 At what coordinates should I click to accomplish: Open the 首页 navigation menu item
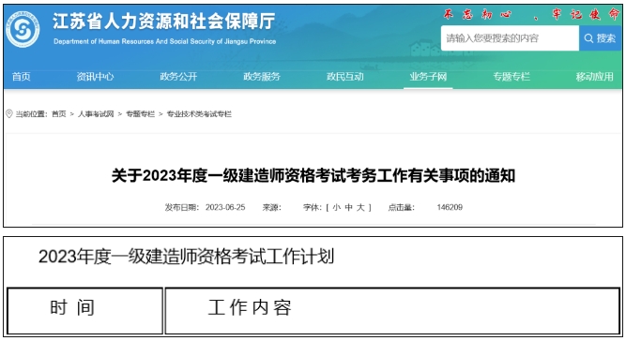(x=22, y=77)
